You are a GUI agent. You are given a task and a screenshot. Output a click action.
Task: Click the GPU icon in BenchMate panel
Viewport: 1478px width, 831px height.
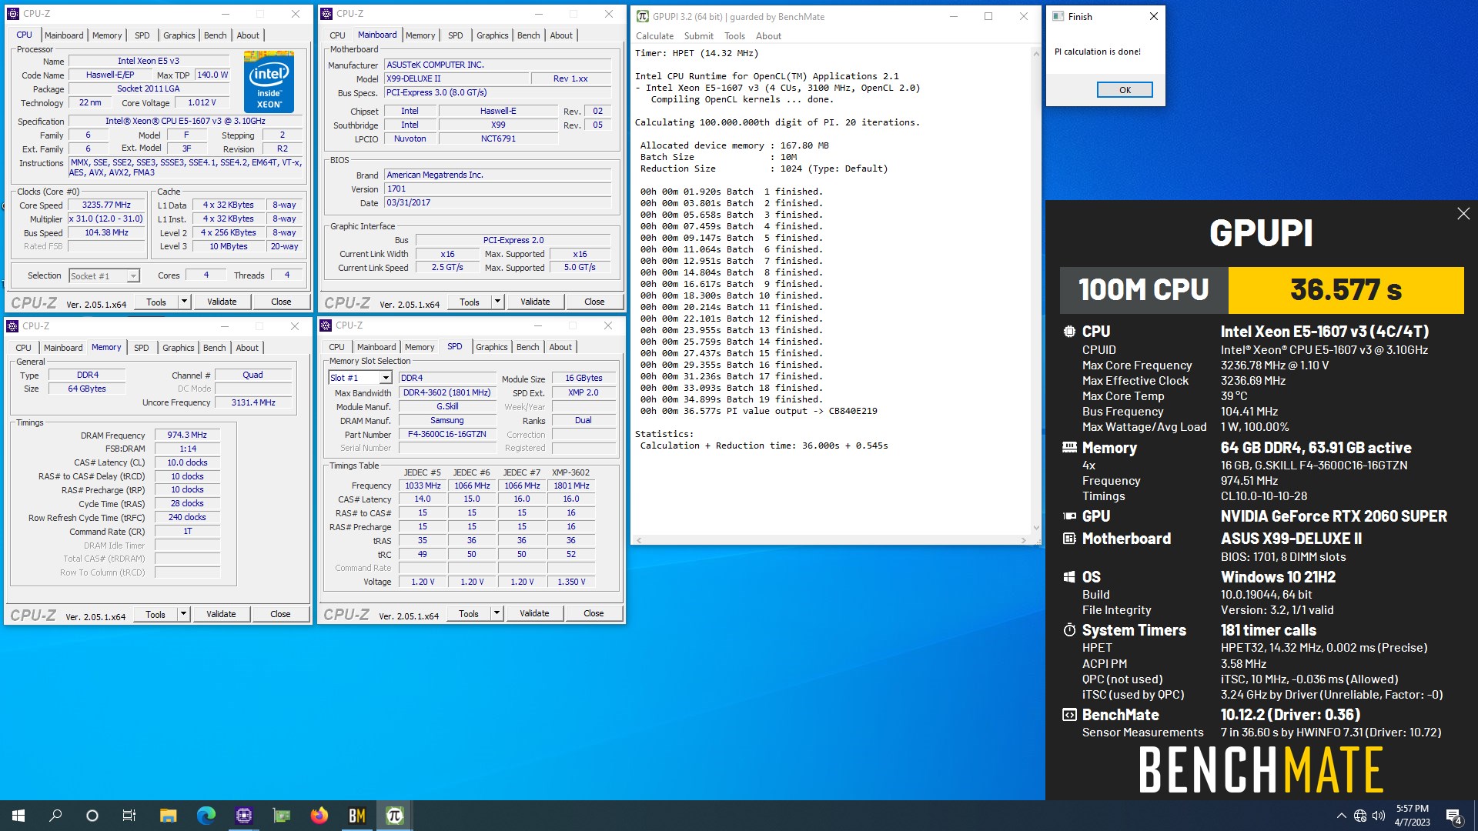point(1069,516)
